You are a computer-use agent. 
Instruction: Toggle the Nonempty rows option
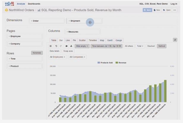coord(37,53)
